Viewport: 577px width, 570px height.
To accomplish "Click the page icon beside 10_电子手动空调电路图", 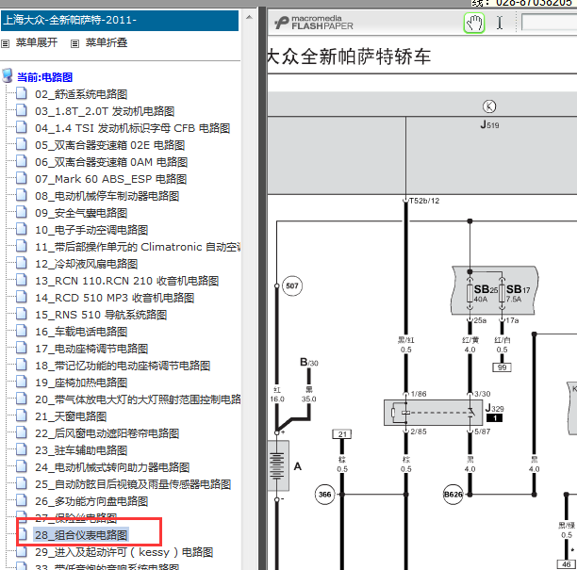I will tap(22, 229).
